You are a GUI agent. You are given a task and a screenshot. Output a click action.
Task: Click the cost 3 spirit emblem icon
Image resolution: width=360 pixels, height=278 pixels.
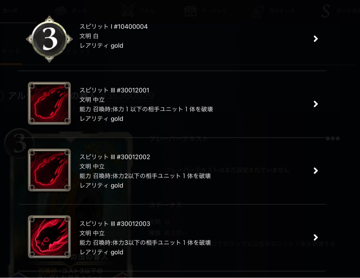tap(49, 39)
